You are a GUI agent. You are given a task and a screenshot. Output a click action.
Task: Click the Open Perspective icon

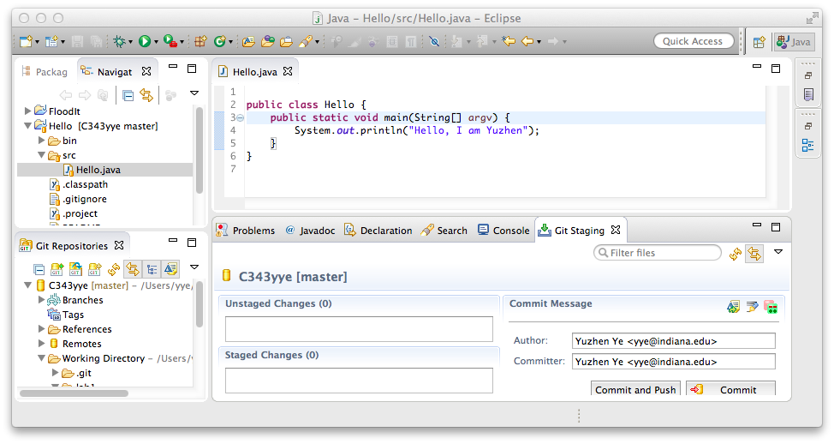point(759,41)
